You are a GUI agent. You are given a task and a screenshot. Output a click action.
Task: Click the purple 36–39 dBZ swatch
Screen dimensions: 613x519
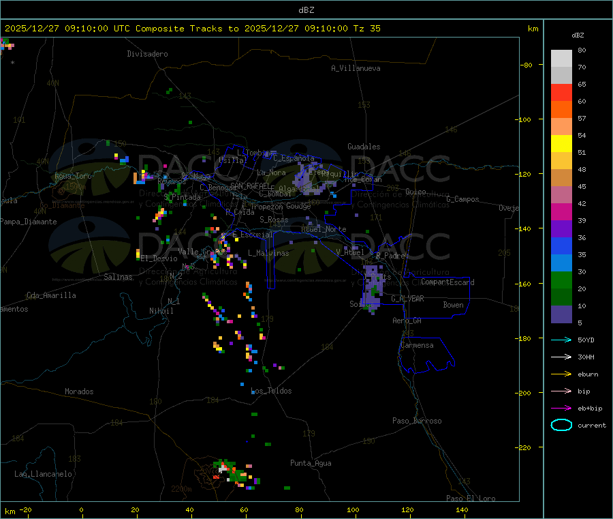tap(561, 229)
